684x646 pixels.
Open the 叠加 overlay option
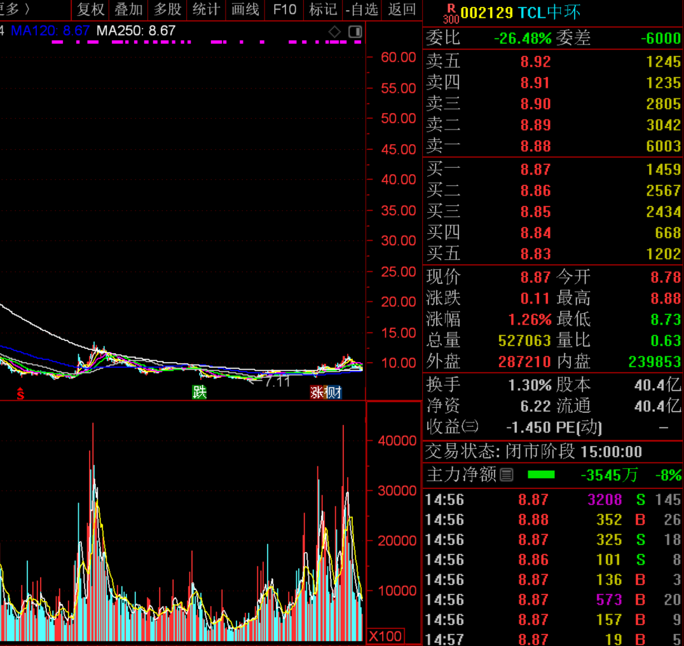pos(128,10)
